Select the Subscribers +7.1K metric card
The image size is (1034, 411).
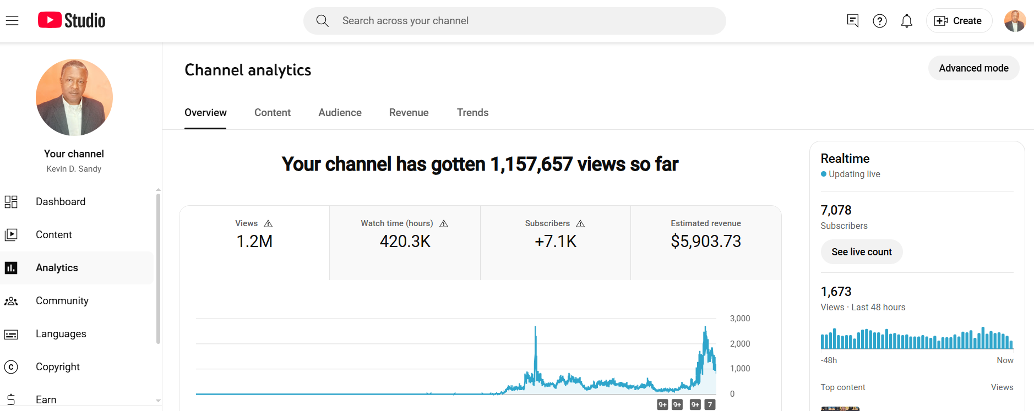pyautogui.click(x=556, y=243)
